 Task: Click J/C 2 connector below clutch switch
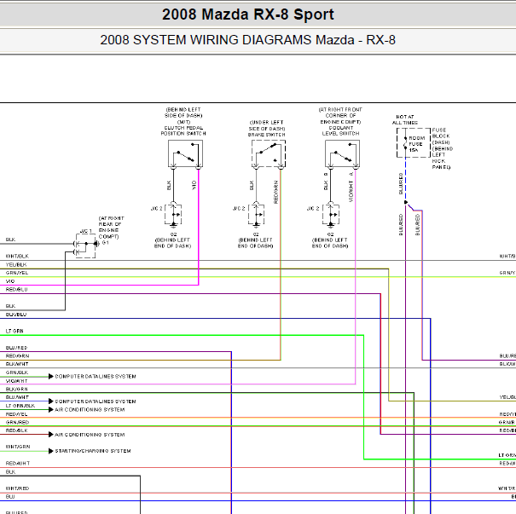tap(173, 215)
